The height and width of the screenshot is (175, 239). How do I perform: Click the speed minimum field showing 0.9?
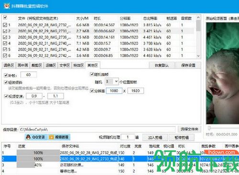[x=34, y=96]
